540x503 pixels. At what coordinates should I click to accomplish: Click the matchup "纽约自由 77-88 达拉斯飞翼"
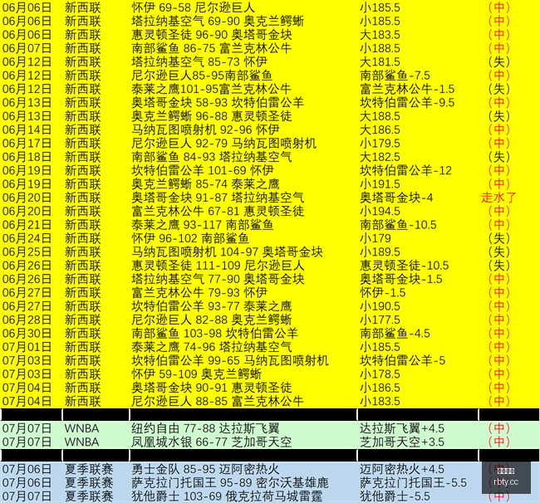[205, 428]
